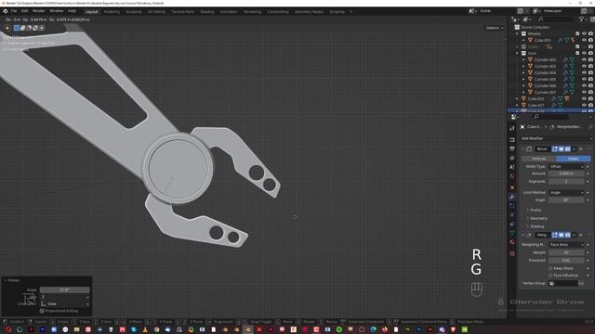Open the Render menu
595x334 pixels.
[x=38, y=11]
